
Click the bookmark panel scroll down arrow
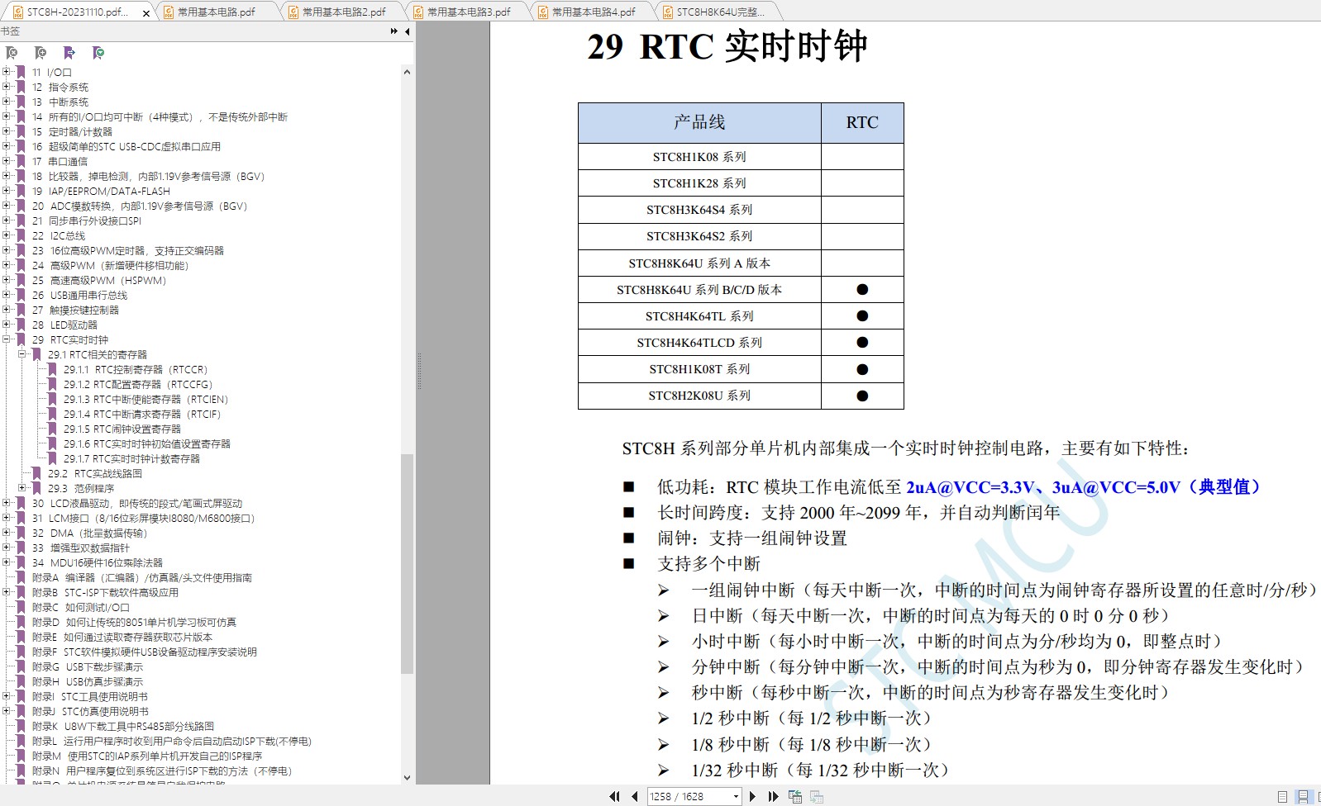coord(407,777)
